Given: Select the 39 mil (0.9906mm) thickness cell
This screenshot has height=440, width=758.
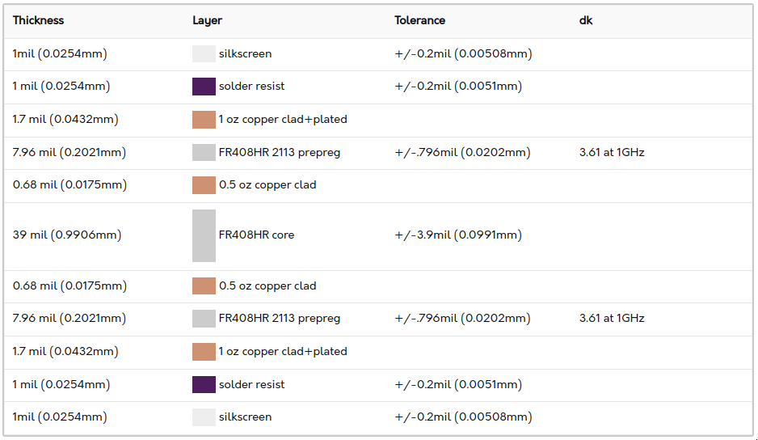Looking at the screenshot, I should tap(67, 235).
